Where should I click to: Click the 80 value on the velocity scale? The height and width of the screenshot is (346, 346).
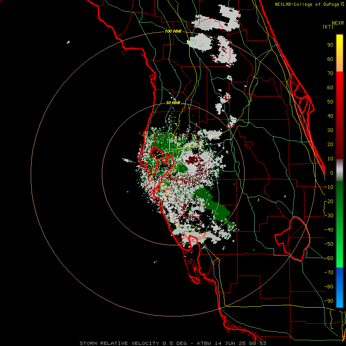coord(330,59)
